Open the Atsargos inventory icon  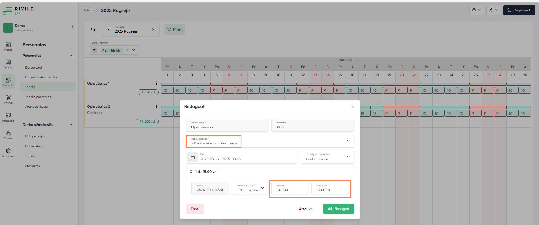8,134
